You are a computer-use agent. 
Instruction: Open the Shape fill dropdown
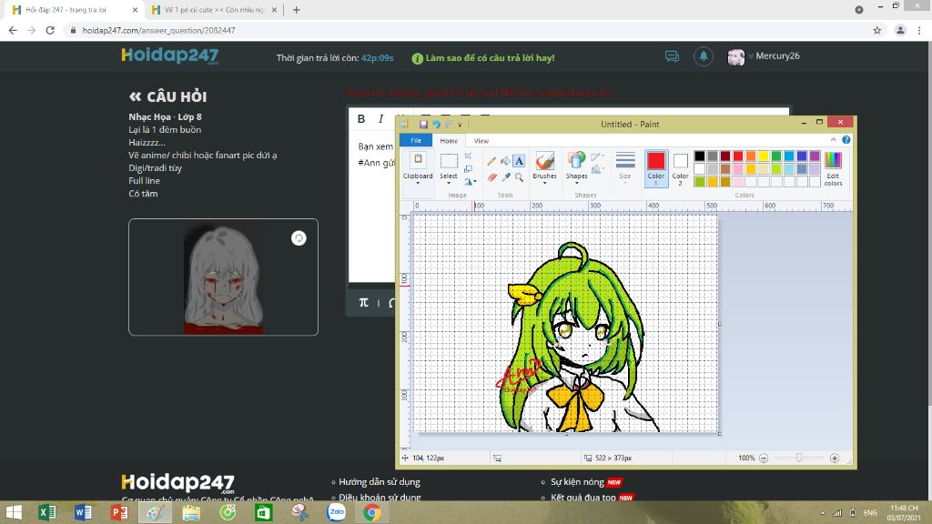[x=597, y=170]
